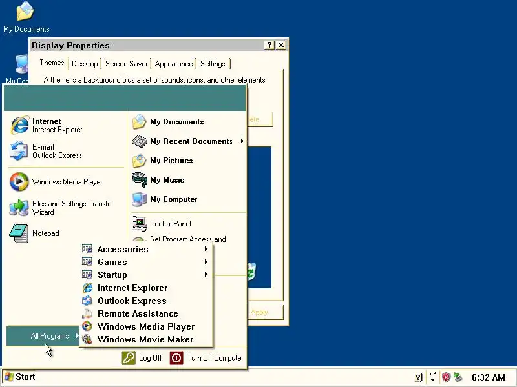Launch Windows Movie Maker
This screenshot has height=387, width=517.
(x=146, y=339)
